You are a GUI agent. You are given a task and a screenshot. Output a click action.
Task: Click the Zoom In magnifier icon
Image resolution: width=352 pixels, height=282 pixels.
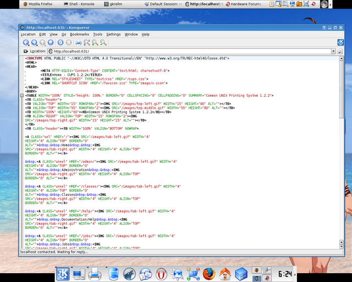point(95,42)
